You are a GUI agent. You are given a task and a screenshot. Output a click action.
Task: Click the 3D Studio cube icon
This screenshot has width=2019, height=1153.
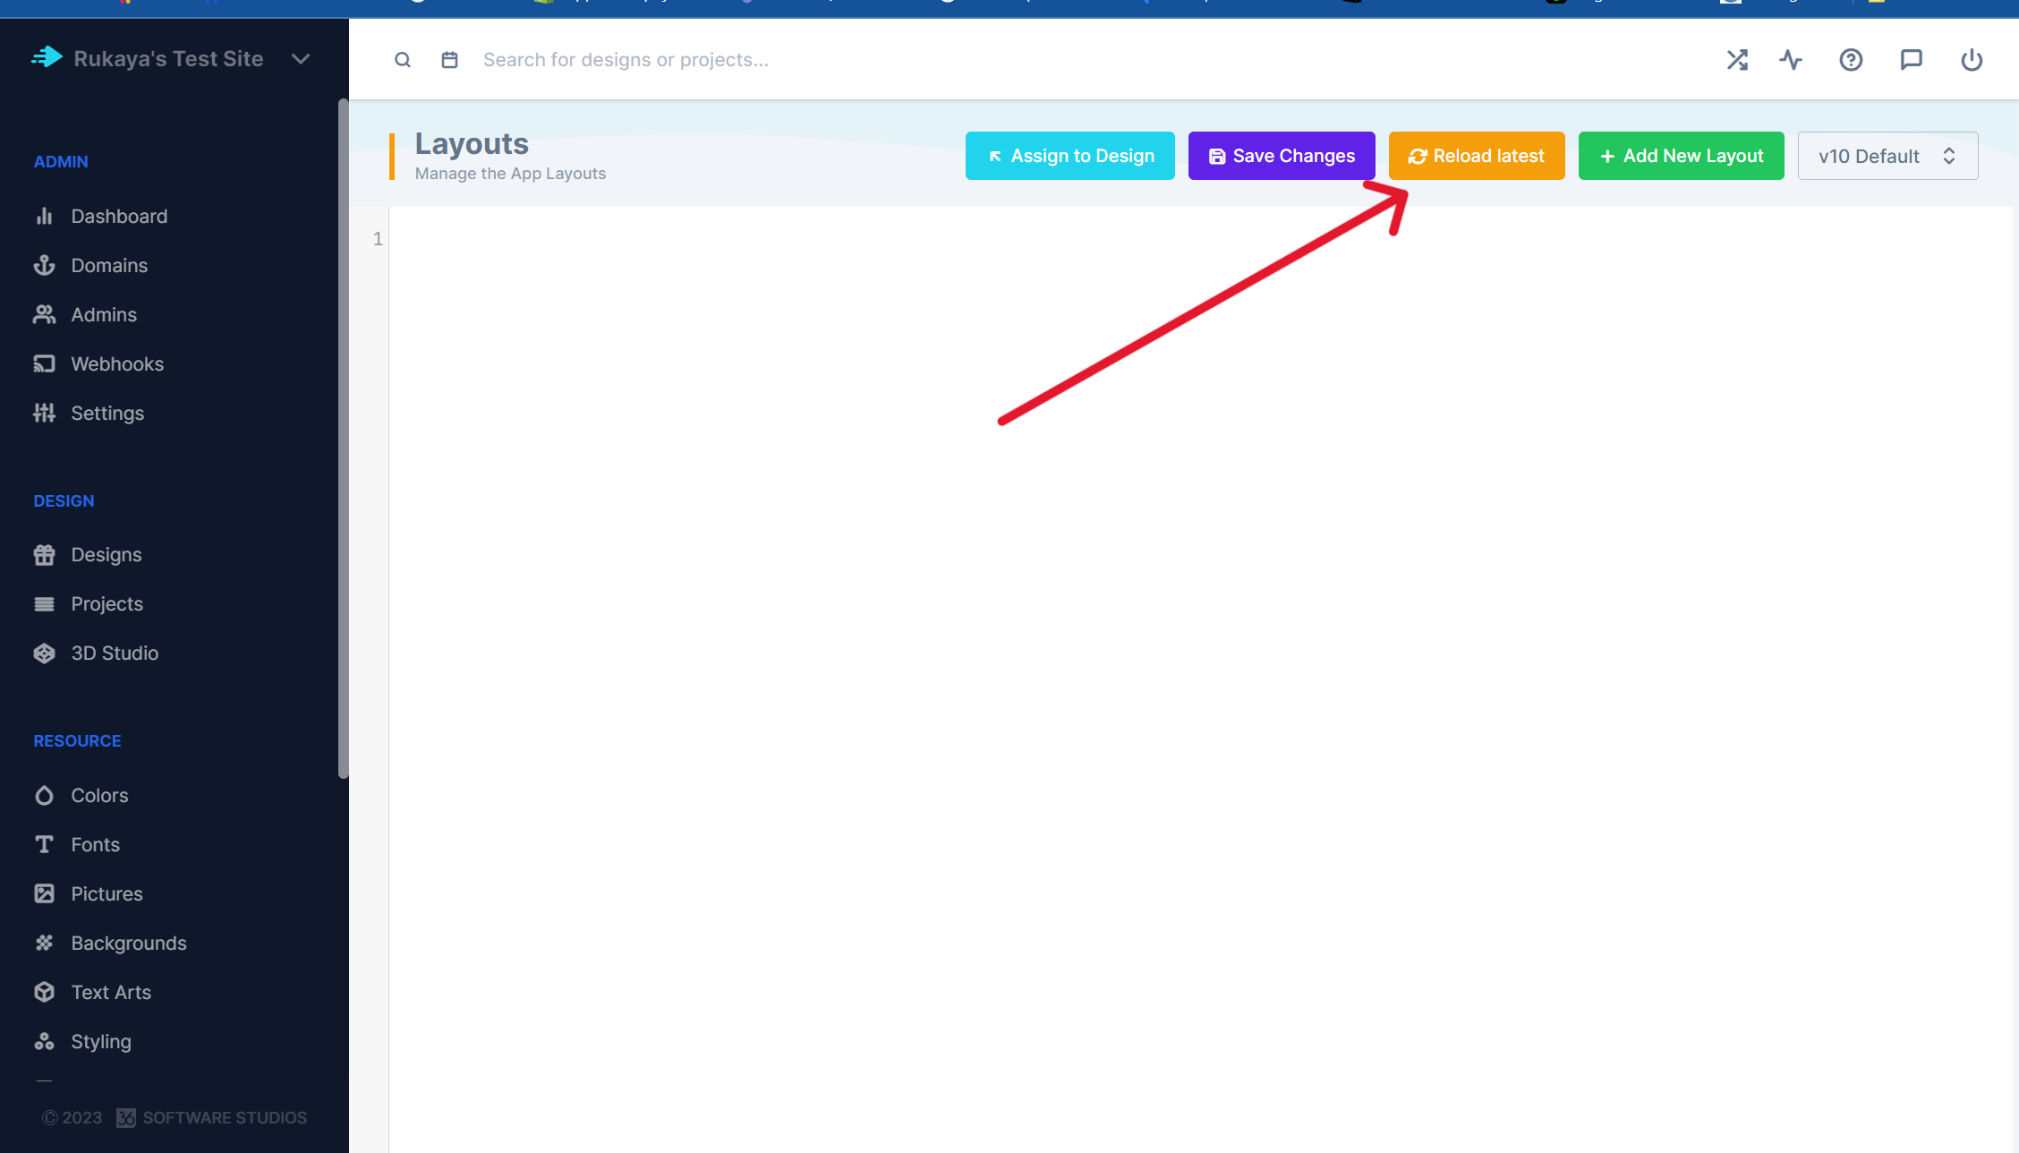point(44,653)
